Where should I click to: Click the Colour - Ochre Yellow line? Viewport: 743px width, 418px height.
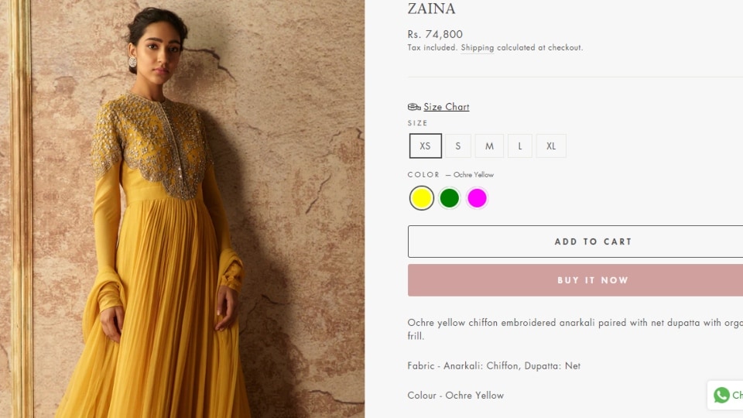(x=455, y=396)
